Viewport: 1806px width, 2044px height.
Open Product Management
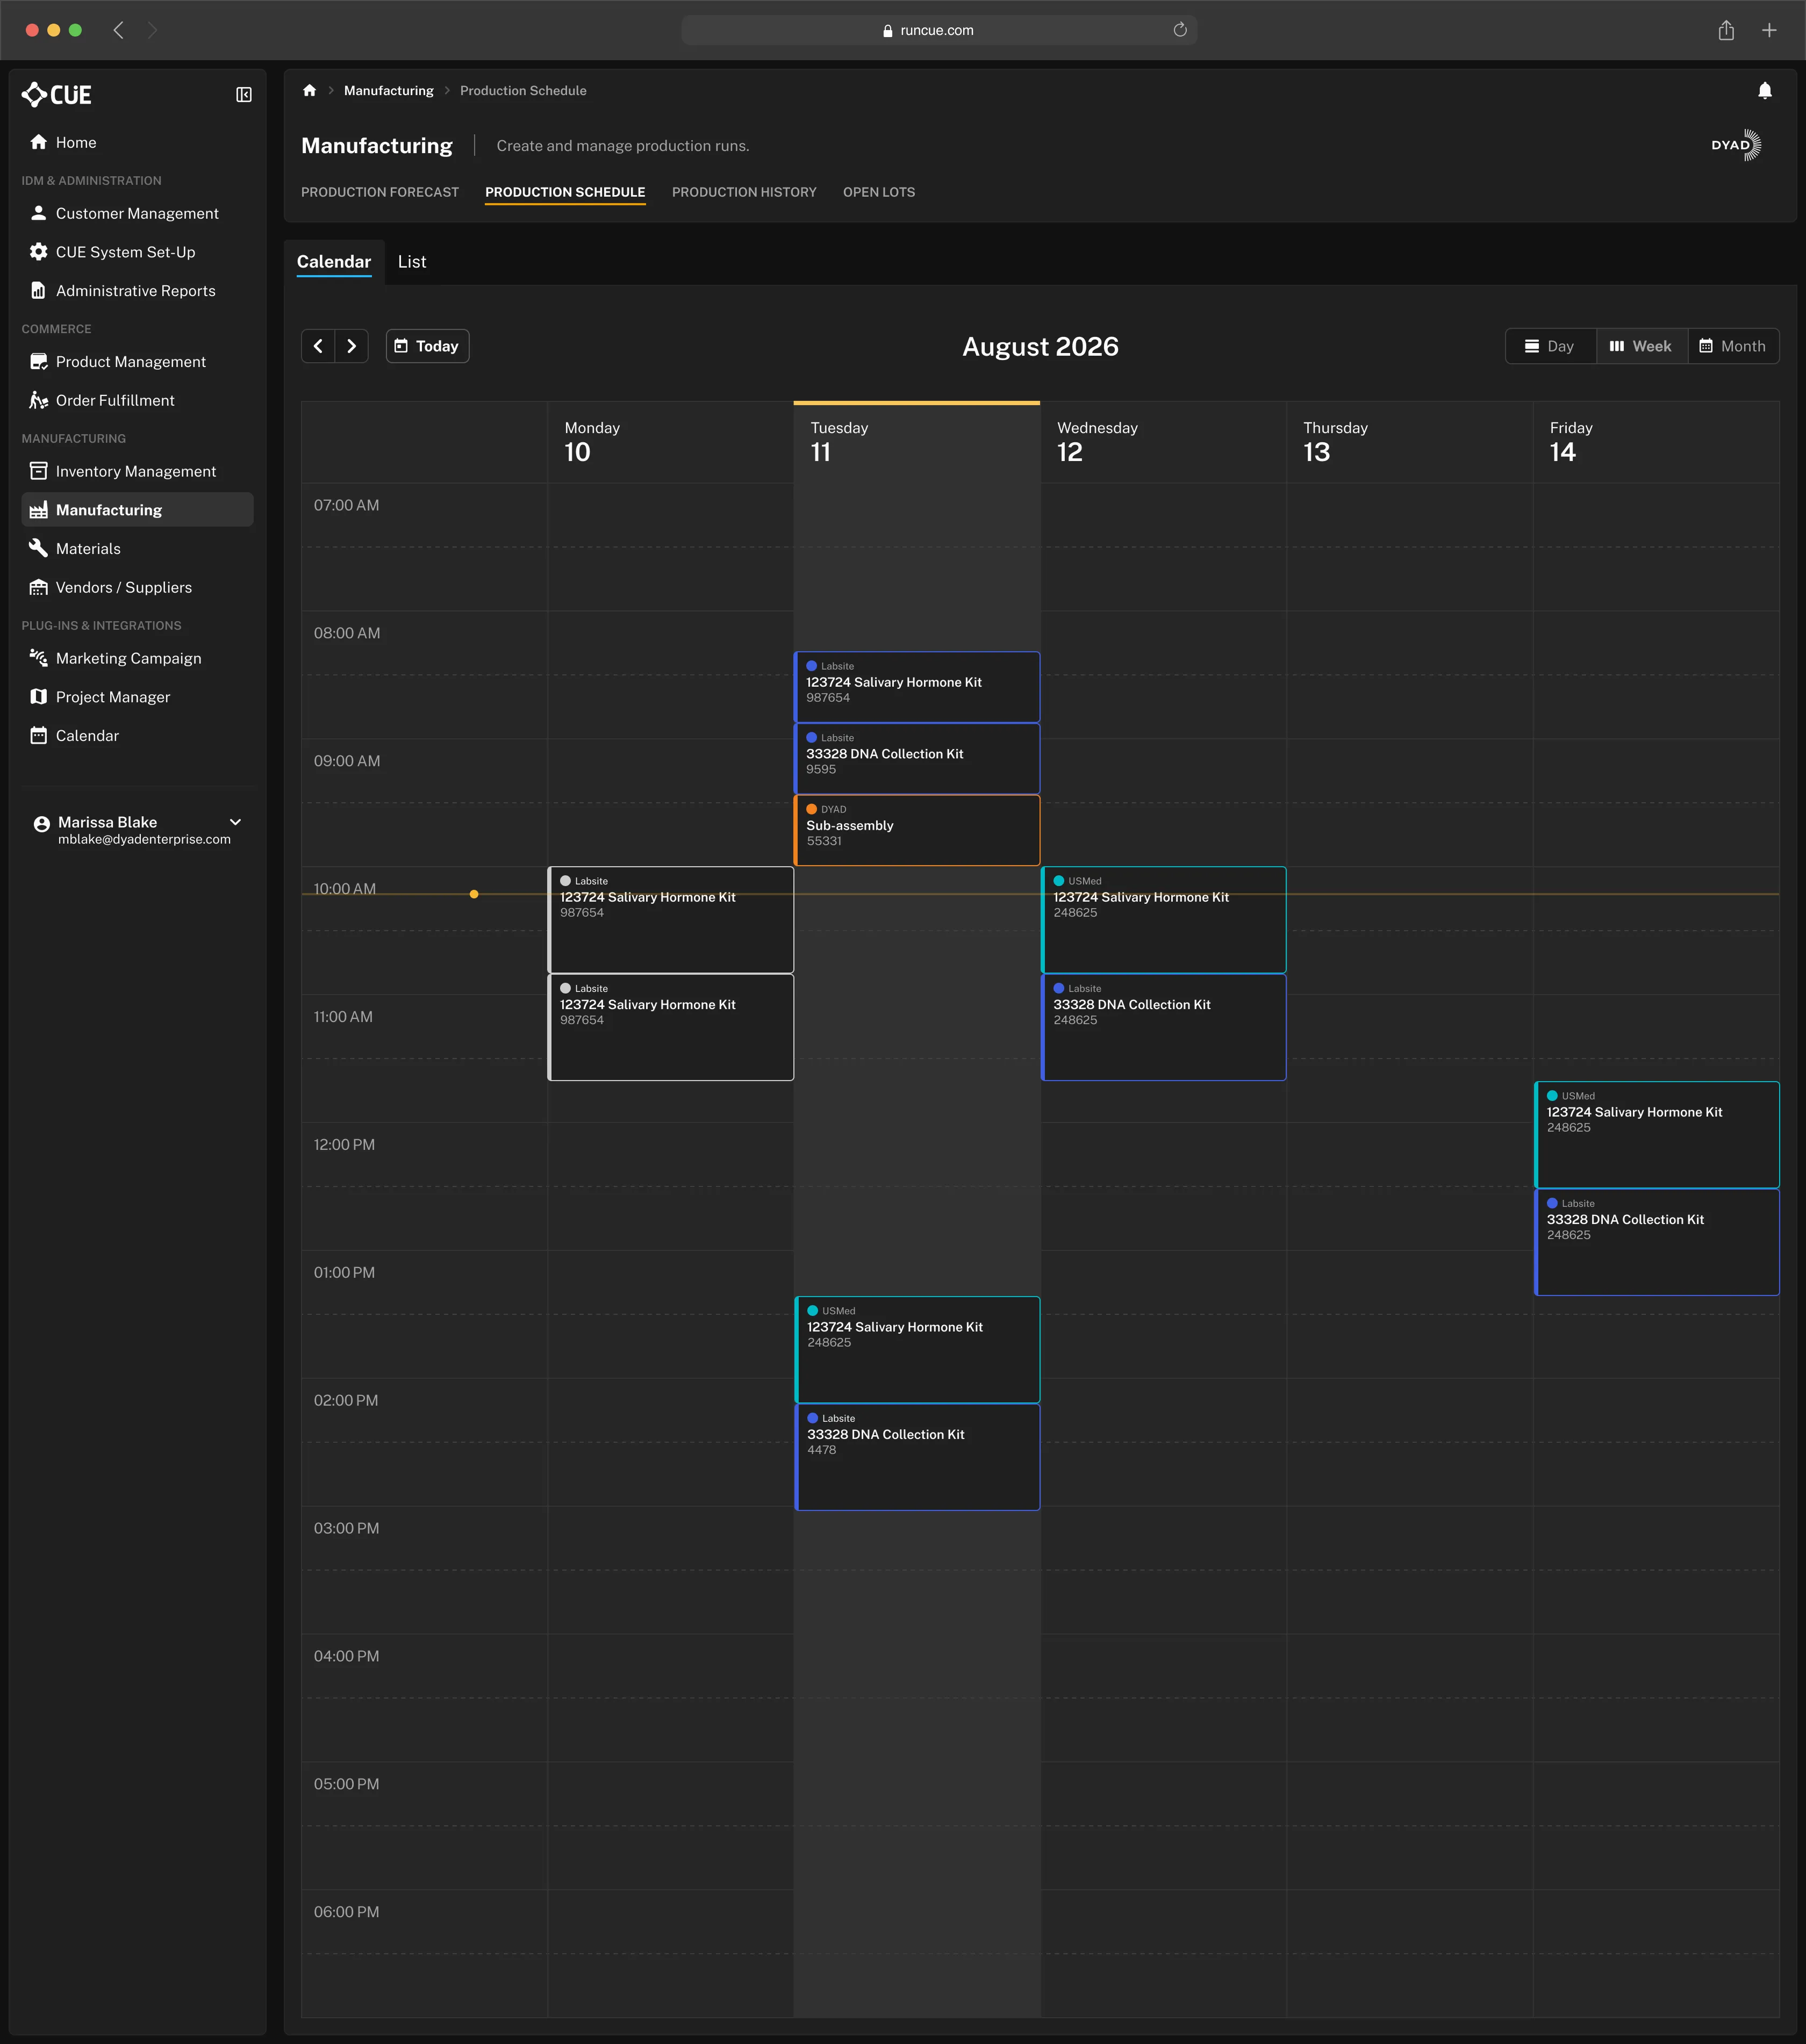point(137,362)
